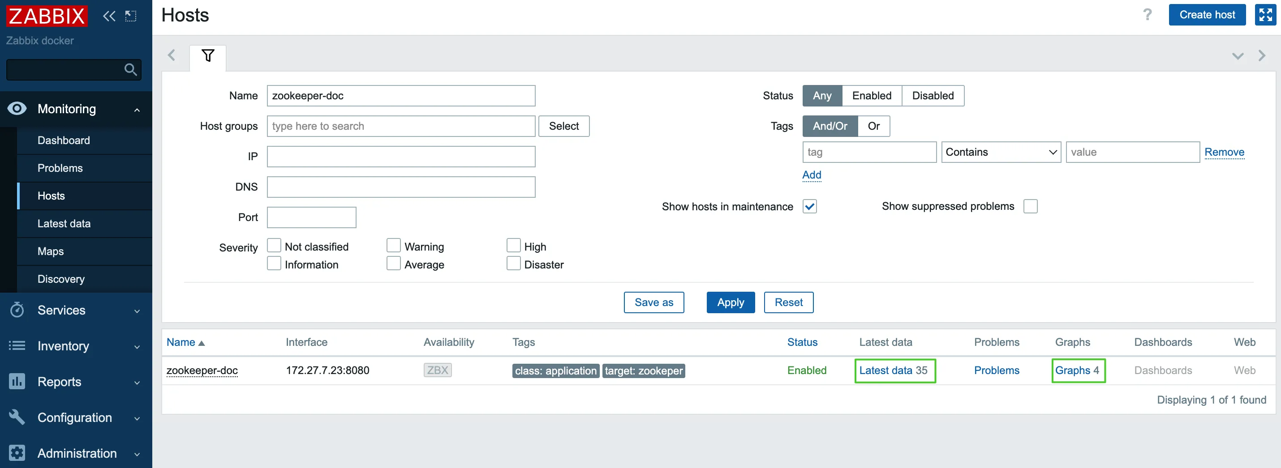
Task: Go to Problems in Monitoring menu
Action: [x=60, y=168]
